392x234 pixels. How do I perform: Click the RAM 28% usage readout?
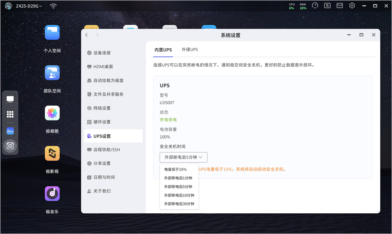(303, 6)
